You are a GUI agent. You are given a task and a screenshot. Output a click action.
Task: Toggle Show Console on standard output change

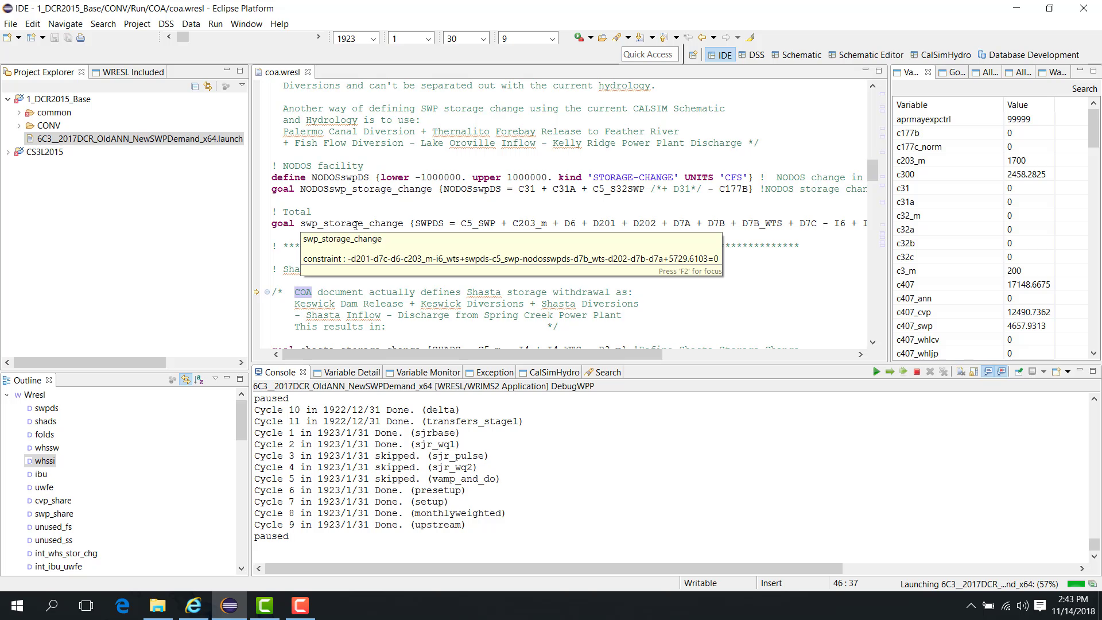coord(988,372)
